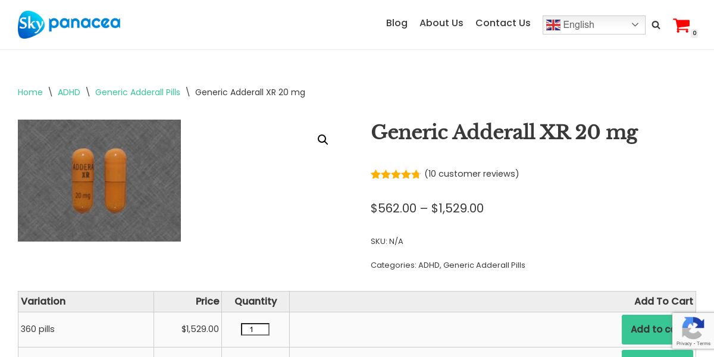Follow the ADHD breadcrumb link
The width and height of the screenshot is (714, 357).
click(69, 92)
